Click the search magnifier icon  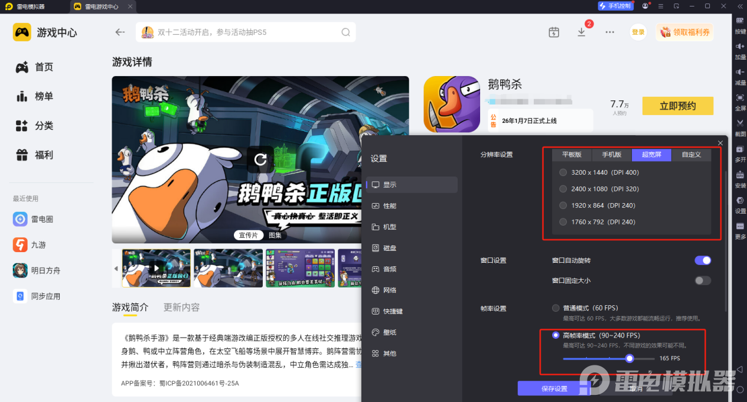[x=346, y=32]
